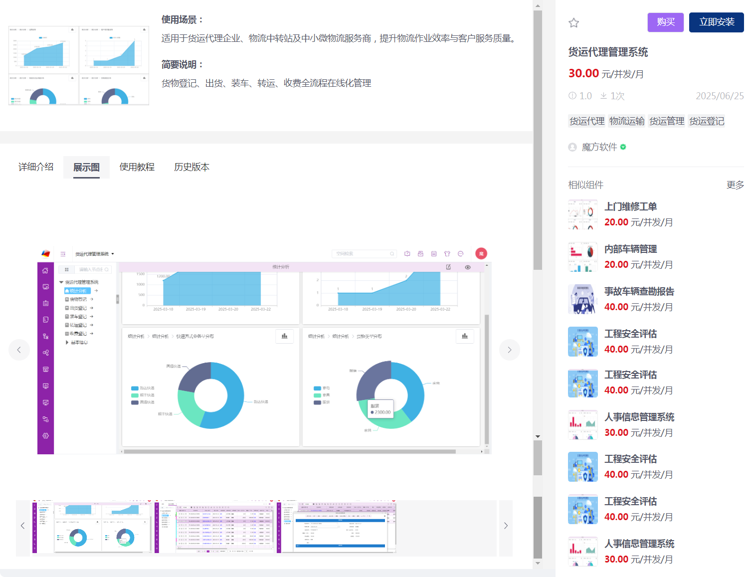Click the 购买 button
The width and height of the screenshot is (750, 577).
pos(666,22)
